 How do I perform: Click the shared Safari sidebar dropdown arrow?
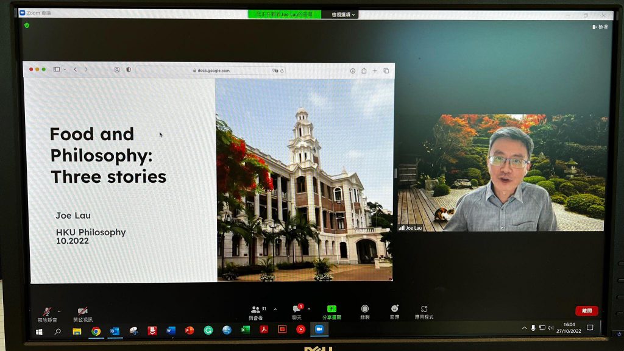point(65,69)
